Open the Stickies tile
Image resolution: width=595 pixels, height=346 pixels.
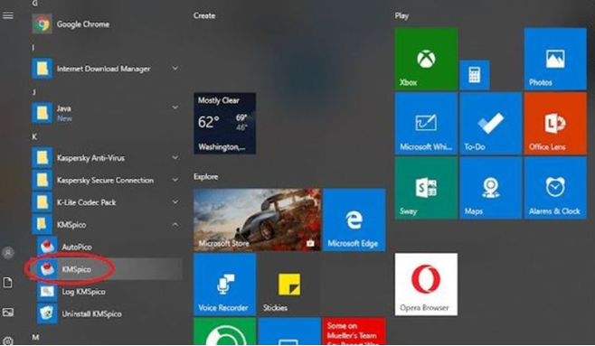[289, 285]
